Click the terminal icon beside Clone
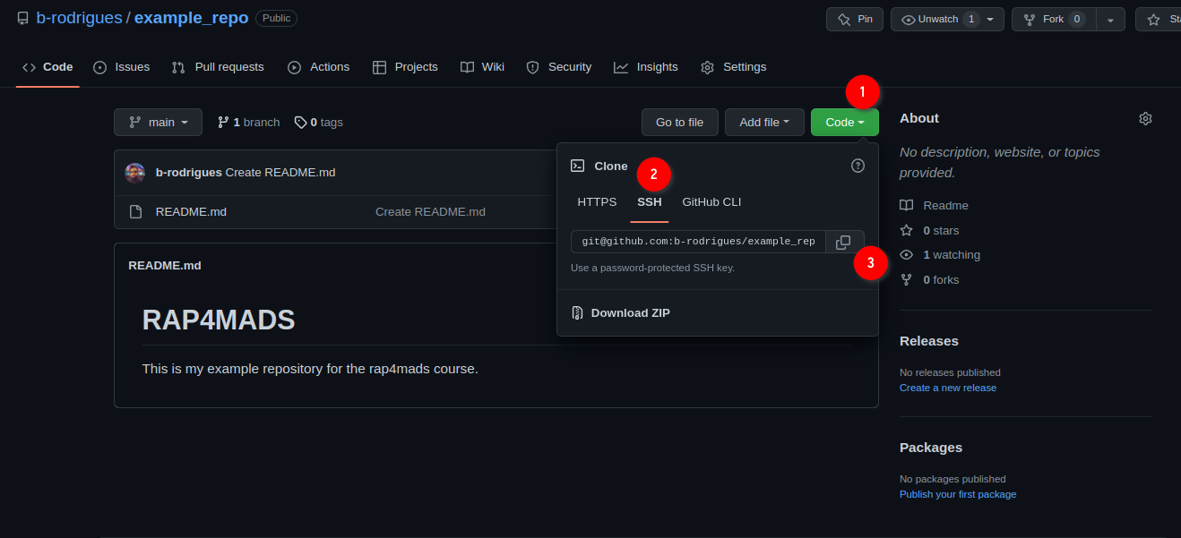The width and height of the screenshot is (1181, 538). tap(578, 166)
